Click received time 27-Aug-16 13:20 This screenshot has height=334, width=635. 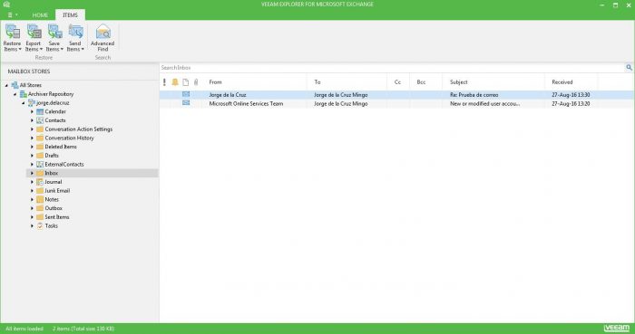point(571,104)
